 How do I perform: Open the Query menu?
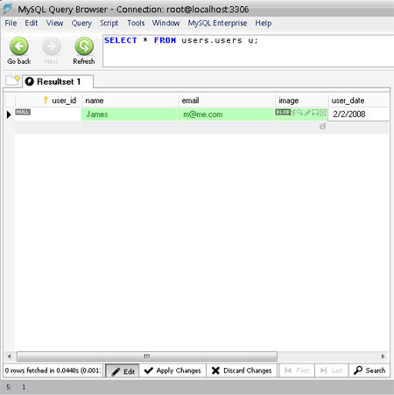[81, 23]
